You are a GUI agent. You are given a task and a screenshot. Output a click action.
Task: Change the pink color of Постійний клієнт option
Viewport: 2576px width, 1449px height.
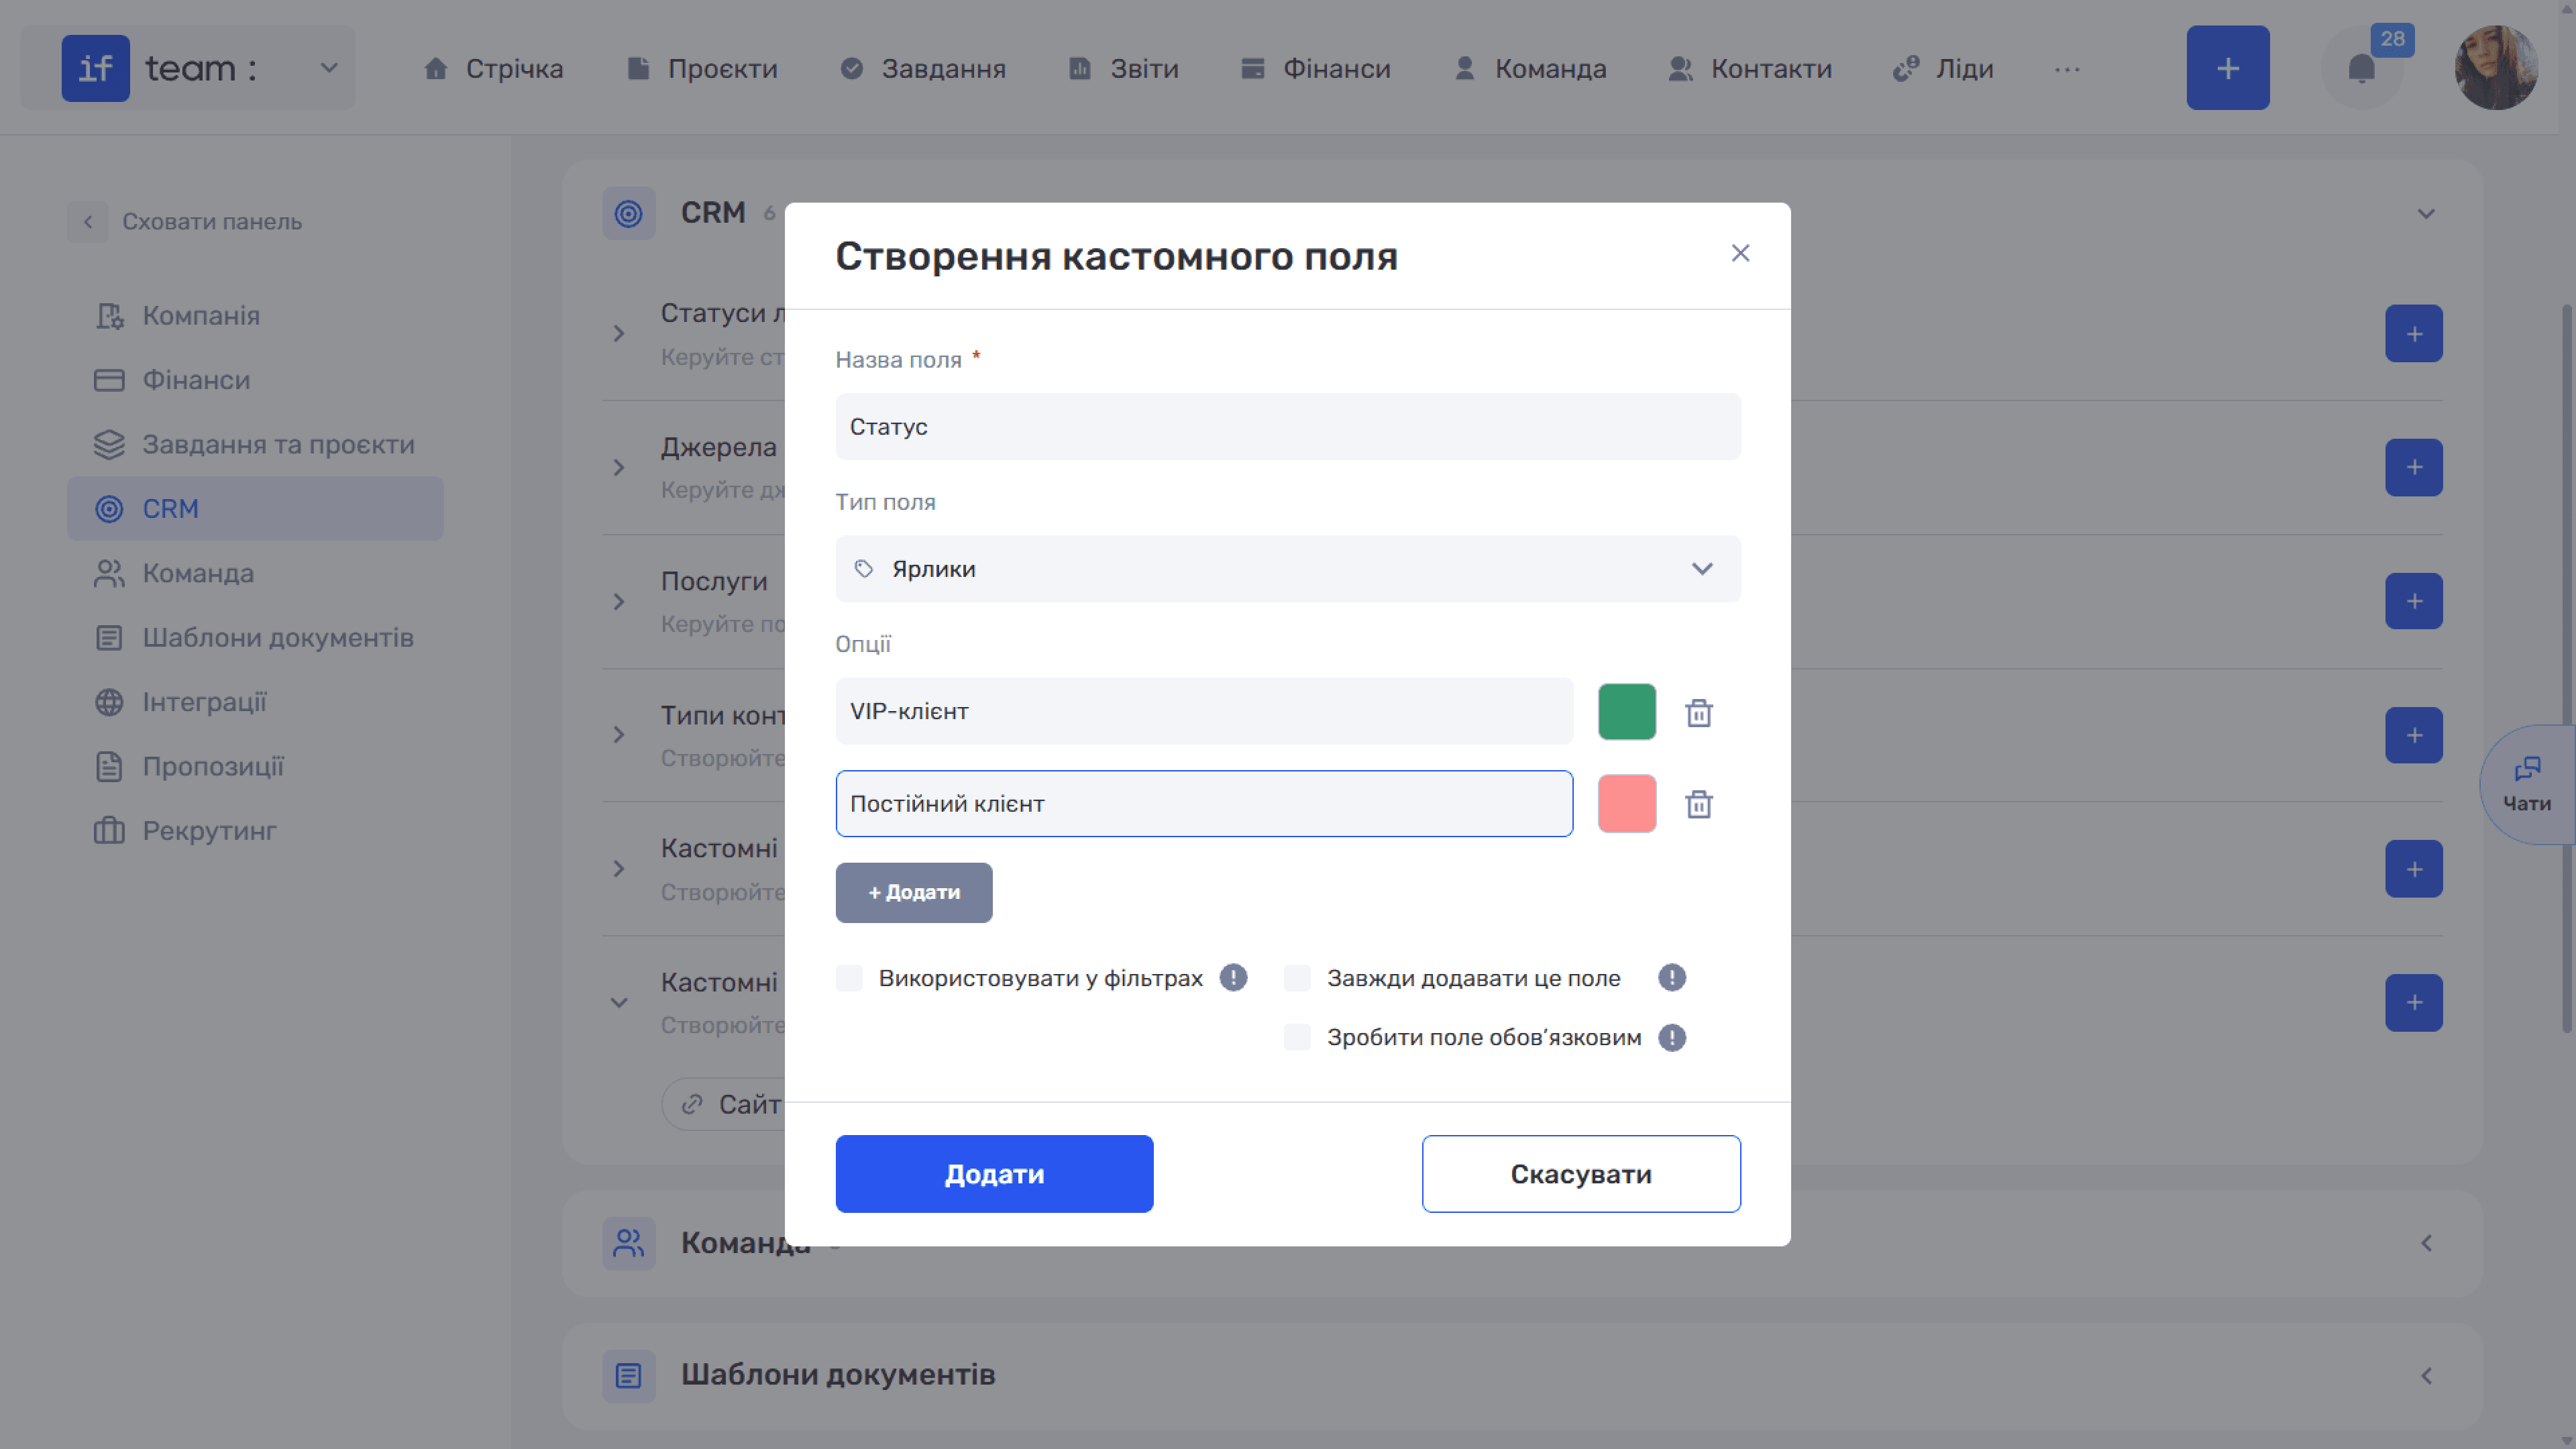click(x=1627, y=804)
